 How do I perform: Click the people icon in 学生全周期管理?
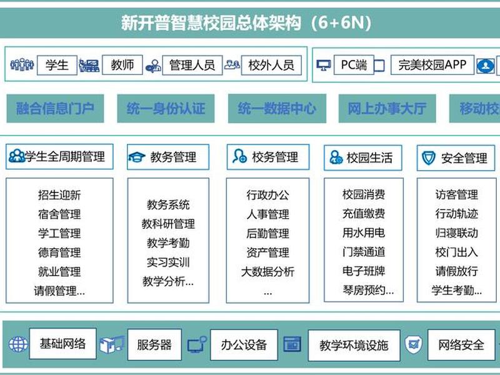pyautogui.click(x=17, y=156)
